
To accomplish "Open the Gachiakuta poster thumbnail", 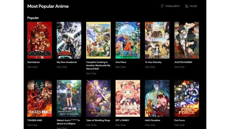I will click(x=40, y=40).
